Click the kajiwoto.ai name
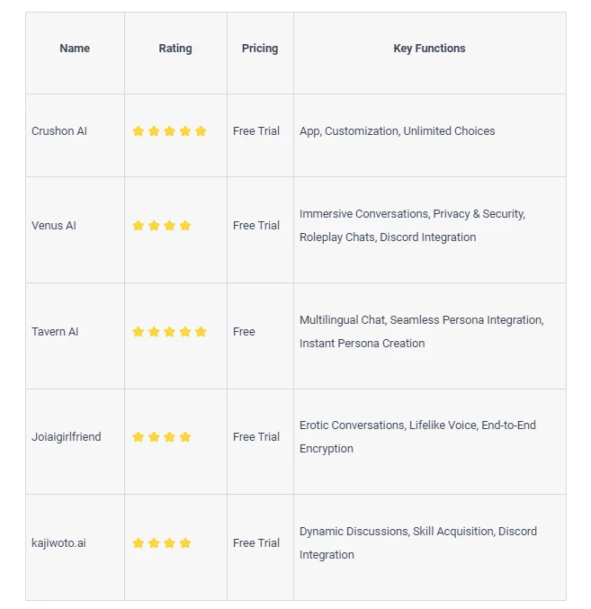This screenshot has height=609, width=591. [x=58, y=543]
